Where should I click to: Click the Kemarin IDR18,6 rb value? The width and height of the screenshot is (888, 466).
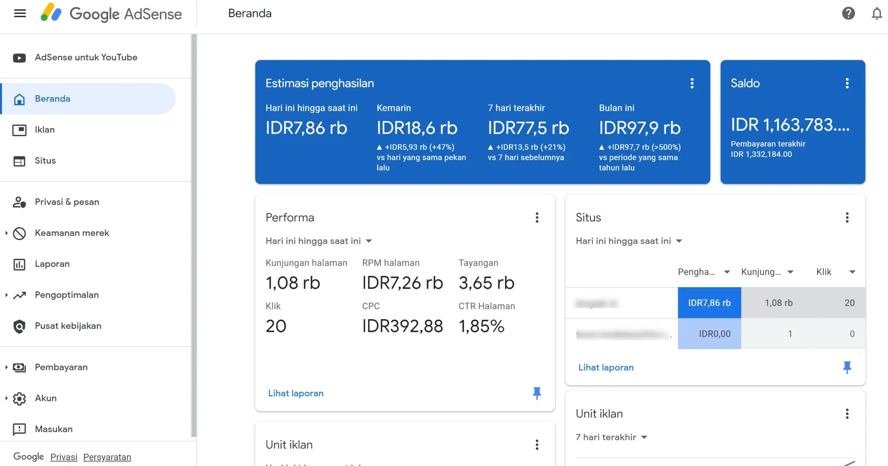[417, 128]
